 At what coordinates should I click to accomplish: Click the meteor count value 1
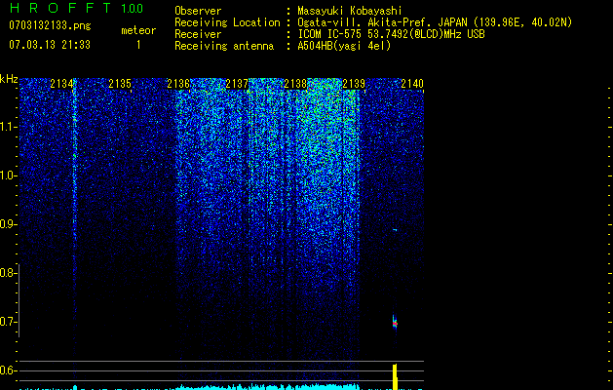[138, 45]
